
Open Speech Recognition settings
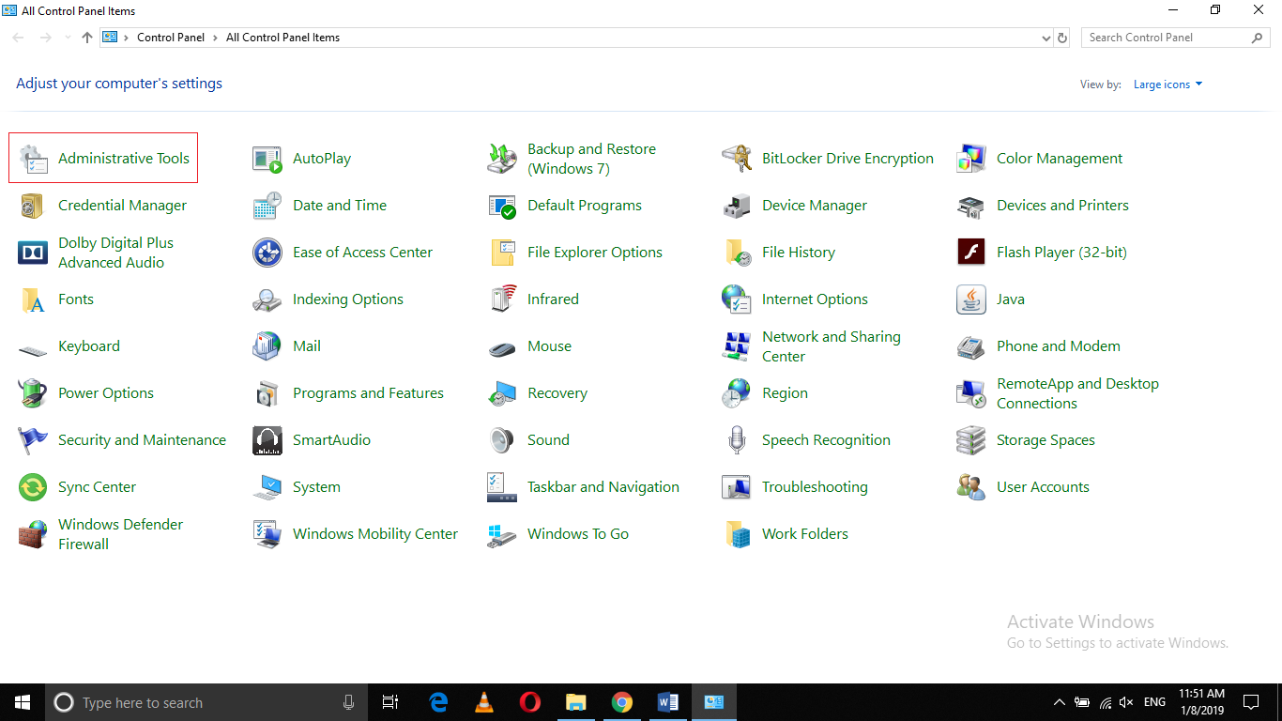point(826,439)
